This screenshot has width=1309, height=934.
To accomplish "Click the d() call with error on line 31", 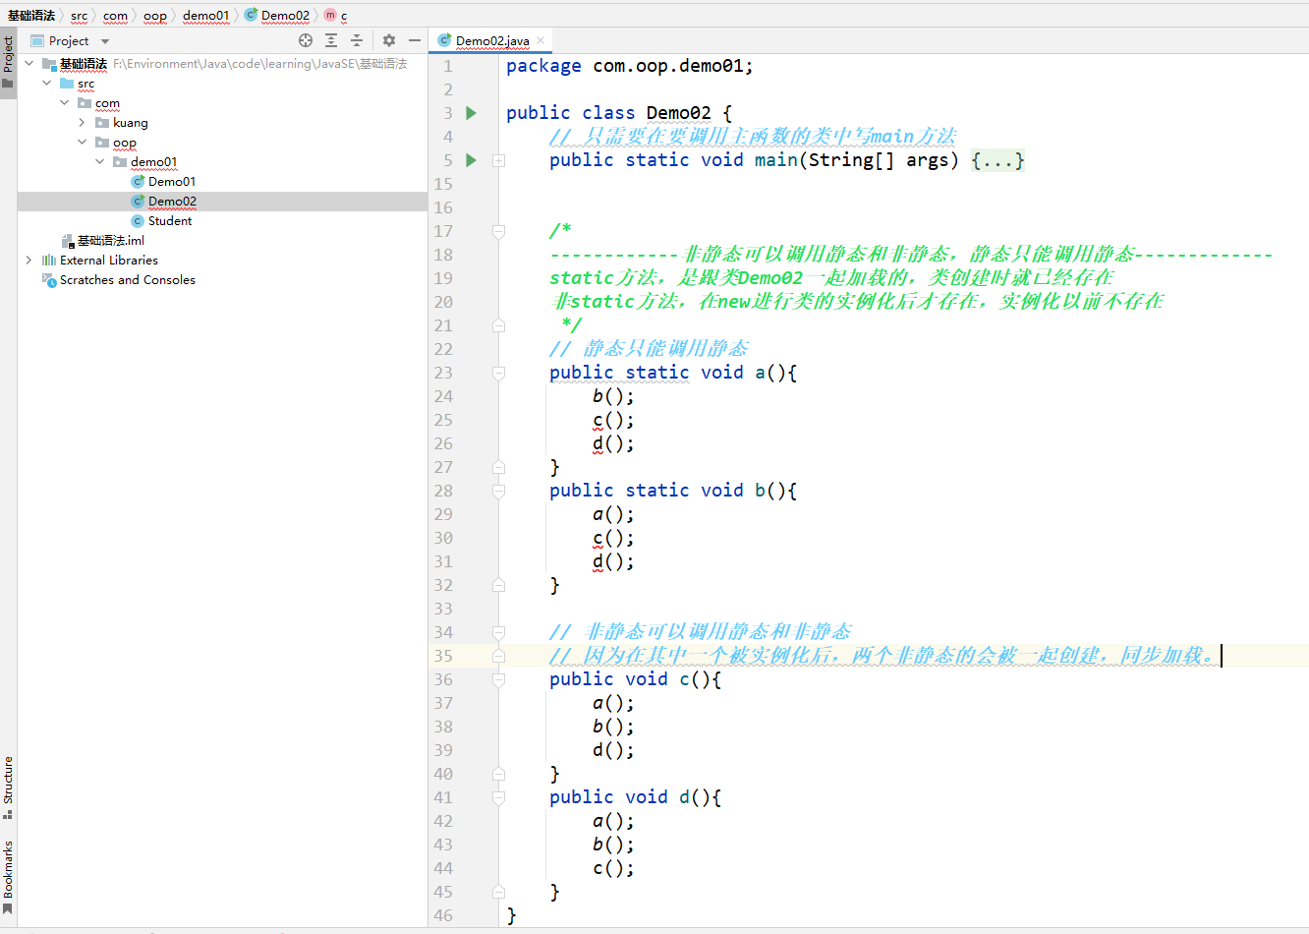I will coord(613,561).
